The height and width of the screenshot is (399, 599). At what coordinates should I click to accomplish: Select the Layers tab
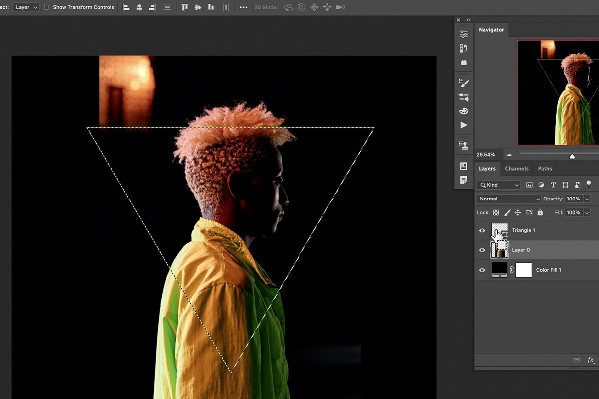click(487, 169)
